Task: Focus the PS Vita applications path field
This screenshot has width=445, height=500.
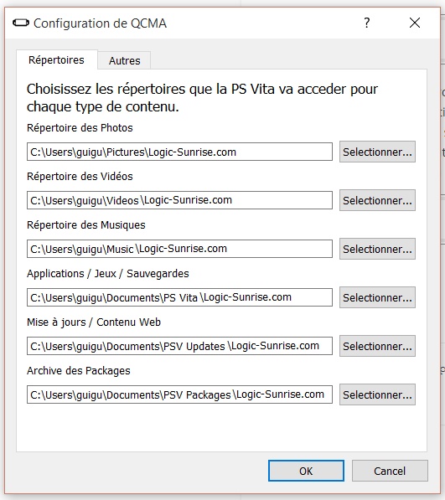Action: 179,297
